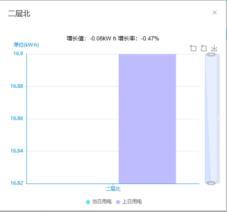This screenshot has height=212, width=227.
Task: Close the 二层北 dialog
Action: pos(215,12)
